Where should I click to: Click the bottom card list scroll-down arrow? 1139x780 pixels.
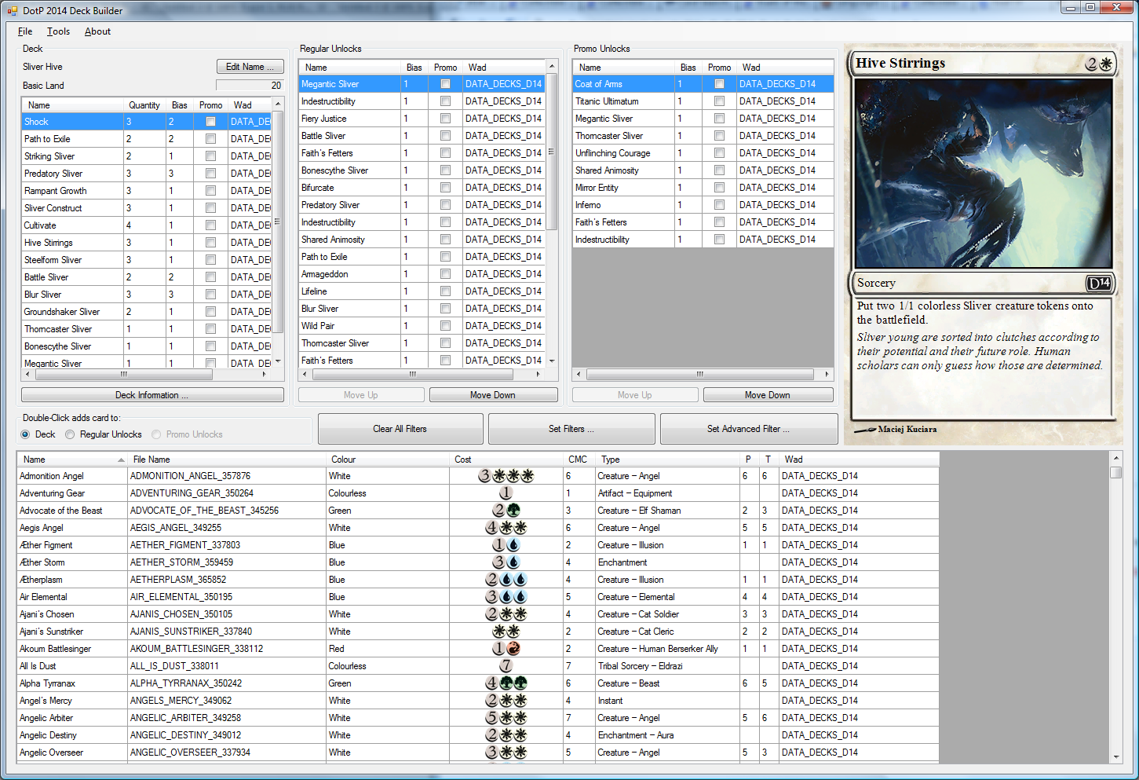[x=1116, y=757]
